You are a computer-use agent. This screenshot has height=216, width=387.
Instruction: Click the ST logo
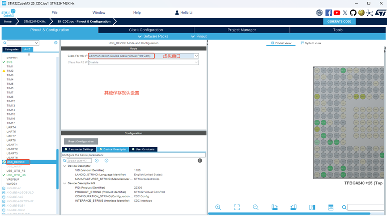pyautogui.click(x=380, y=13)
